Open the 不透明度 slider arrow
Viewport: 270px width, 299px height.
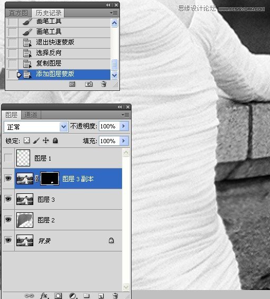coord(124,126)
